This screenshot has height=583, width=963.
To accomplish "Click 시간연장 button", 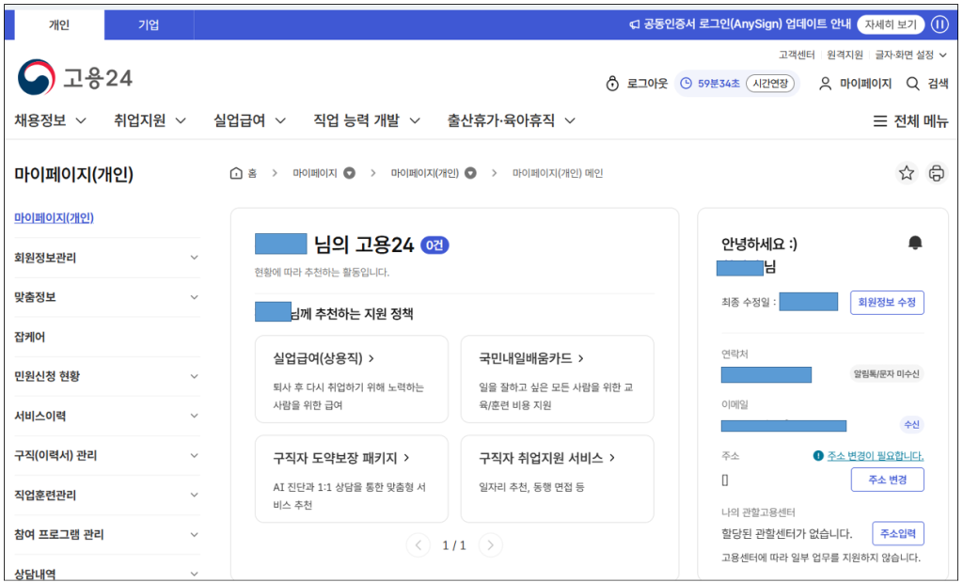I will [770, 84].
